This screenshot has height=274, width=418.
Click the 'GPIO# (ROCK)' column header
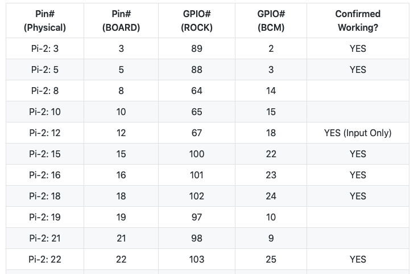(197, 21)
